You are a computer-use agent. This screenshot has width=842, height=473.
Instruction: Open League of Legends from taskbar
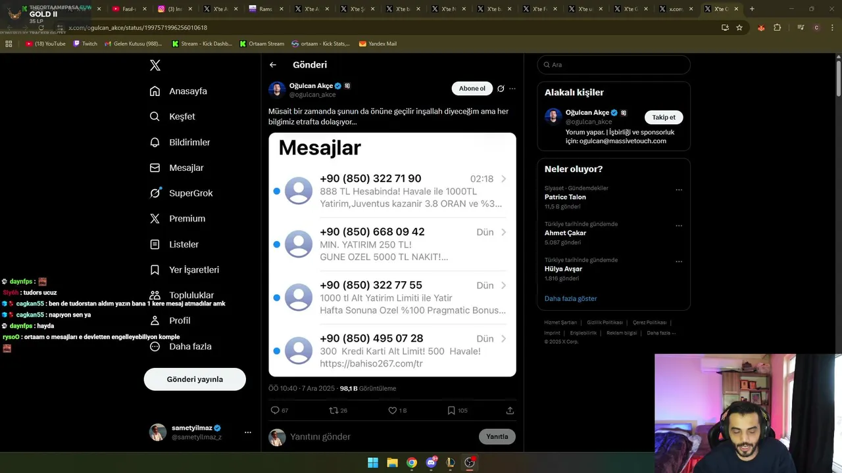click(450, 462)
